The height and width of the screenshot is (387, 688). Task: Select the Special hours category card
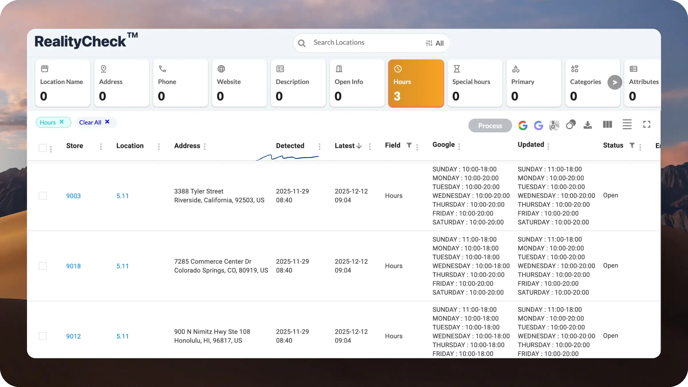click(x=475, y=83)
